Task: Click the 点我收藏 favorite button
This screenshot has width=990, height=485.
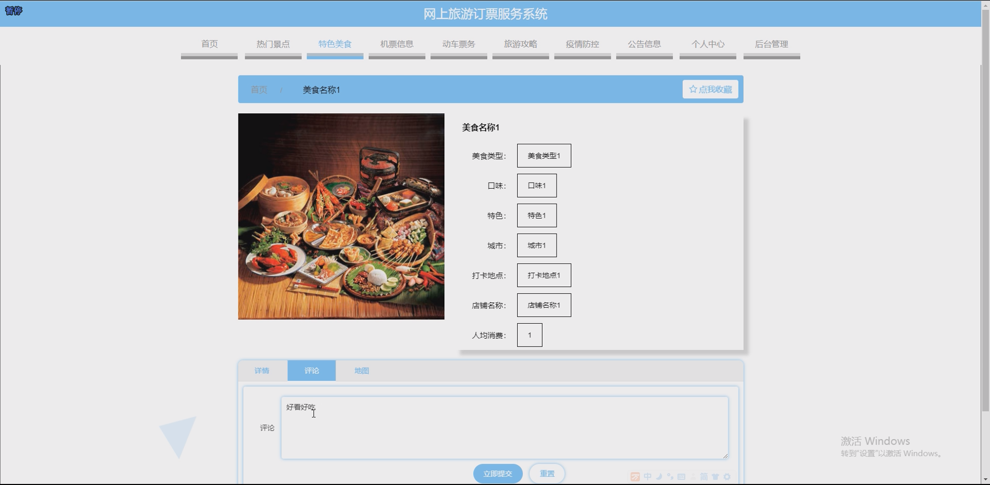Action: [710, 89]
